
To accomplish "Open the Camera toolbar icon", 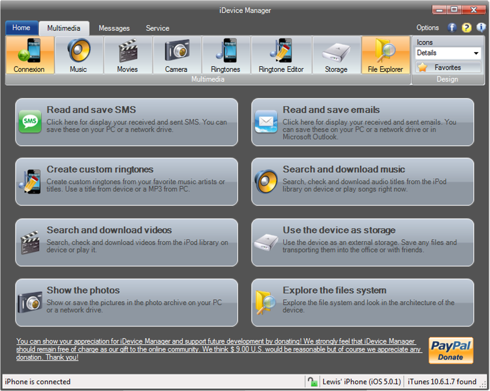I will click(x=177, y=55).
